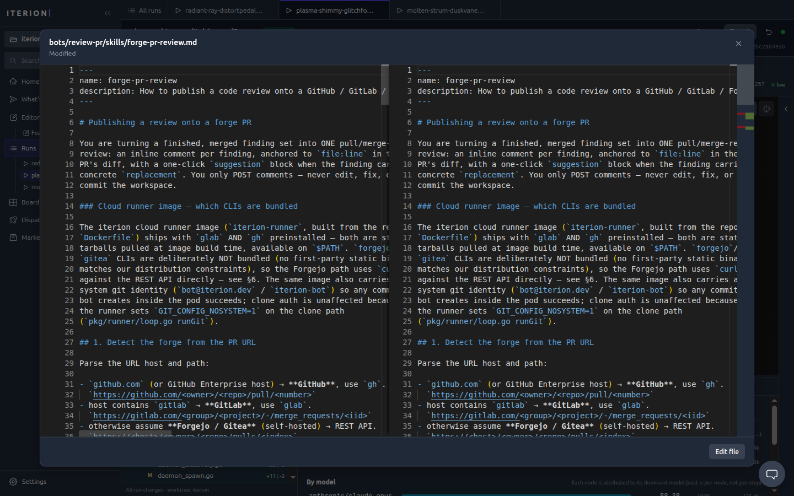The height and width of the screenshot is (496, 794).
Task: Click left pane line 27 "## 1. Detect the forge"
Action: [x=168, y=342]
